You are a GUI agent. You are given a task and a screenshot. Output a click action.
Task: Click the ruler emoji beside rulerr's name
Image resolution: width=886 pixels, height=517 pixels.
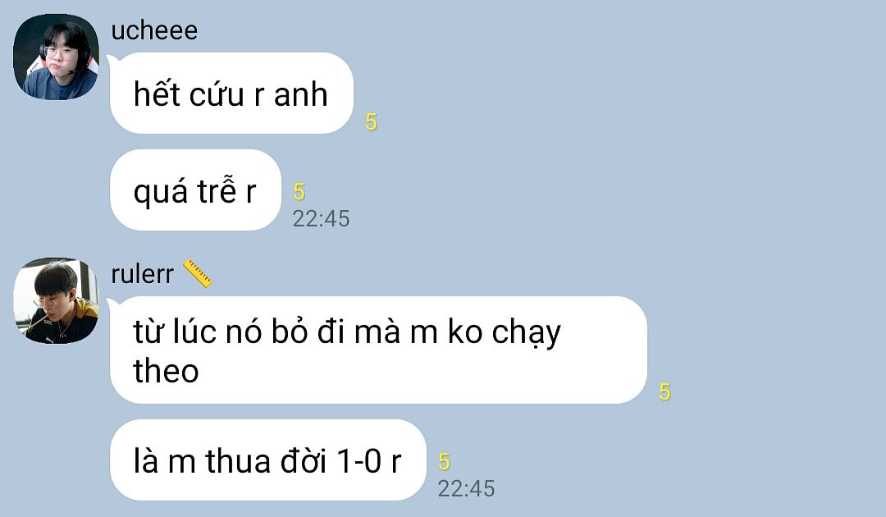[197, 273]
